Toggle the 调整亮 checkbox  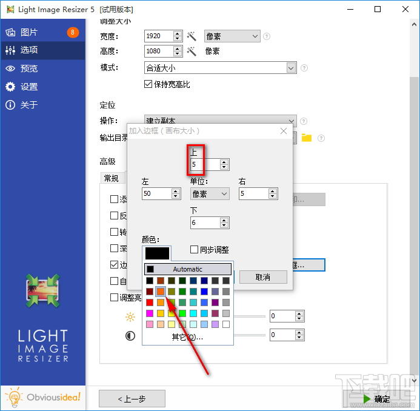click(x=115, y=298)
